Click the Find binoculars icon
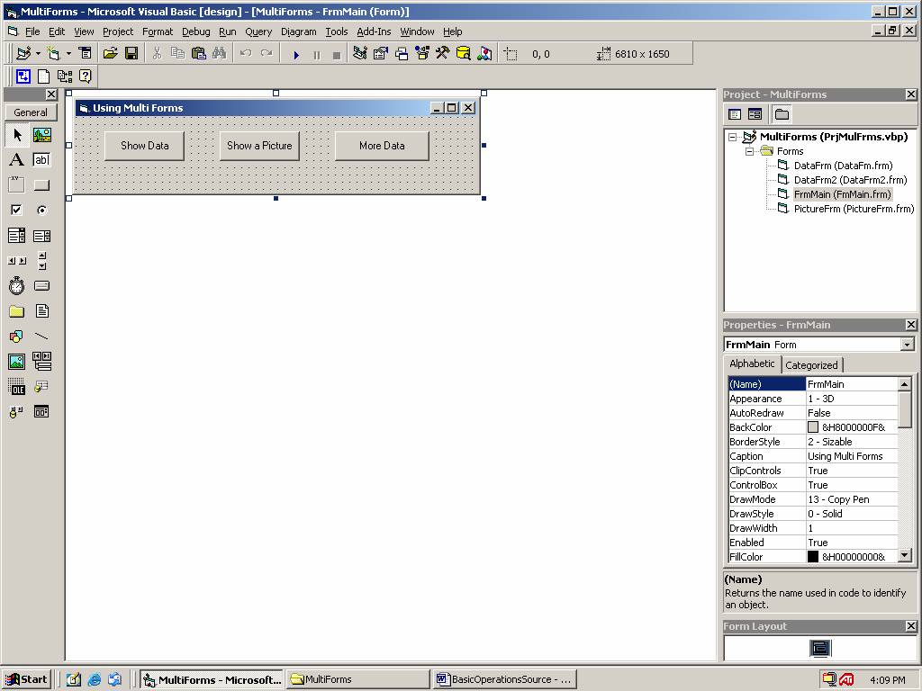922x691 pixels. tap(219, 54)
